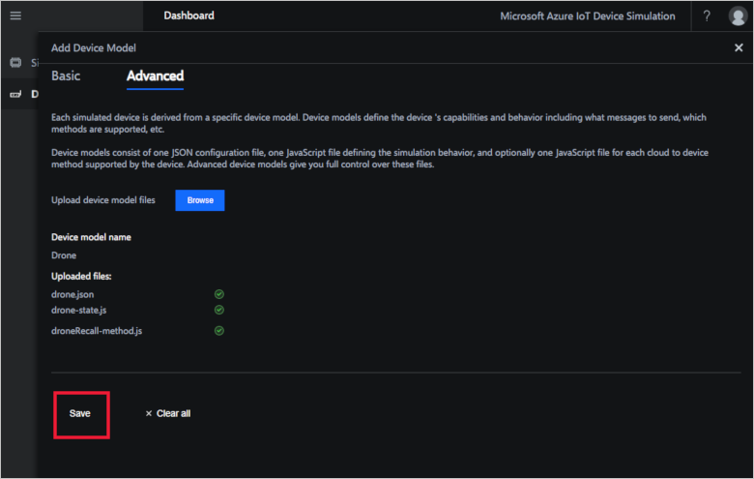
Task: Click the help question mark icon
Action: [707, 16]
